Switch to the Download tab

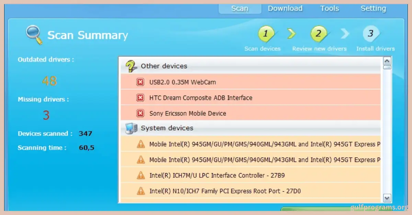tap(285, 9)
